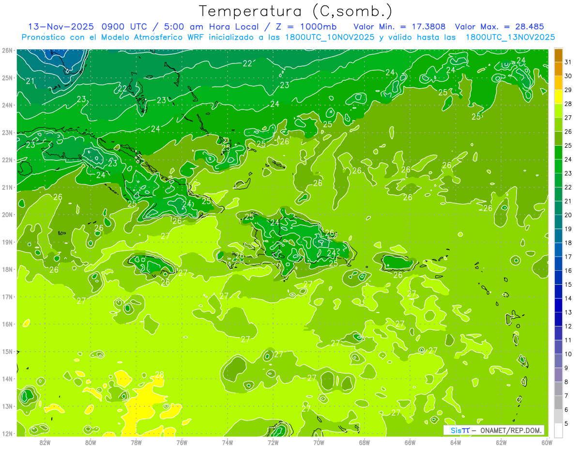Click the "62W" longitude axis label
581x449 pixels.
[501, 442]
